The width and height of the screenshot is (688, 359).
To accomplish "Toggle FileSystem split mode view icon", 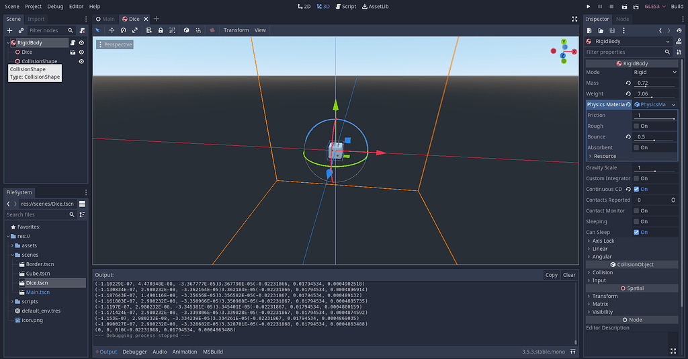I will 82,204.
